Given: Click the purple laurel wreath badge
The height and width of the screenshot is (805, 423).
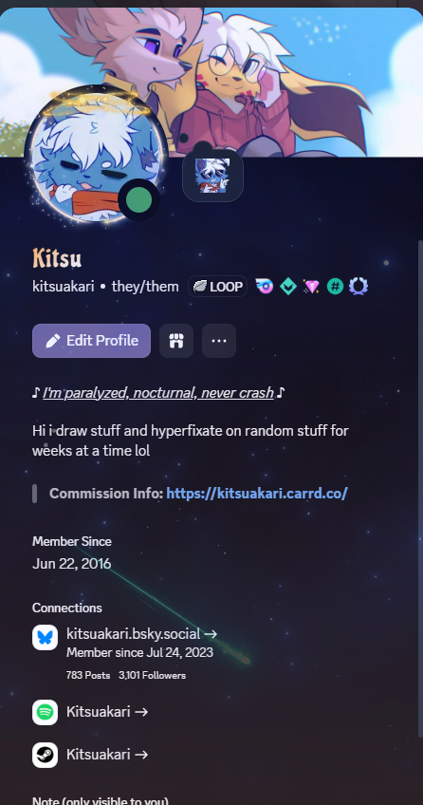Looking at the screenshot, I should tap(359, 287).
